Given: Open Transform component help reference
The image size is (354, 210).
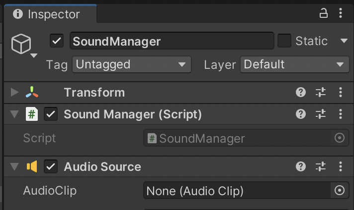Looking at the screenshot, I should [x=300, y=92].
